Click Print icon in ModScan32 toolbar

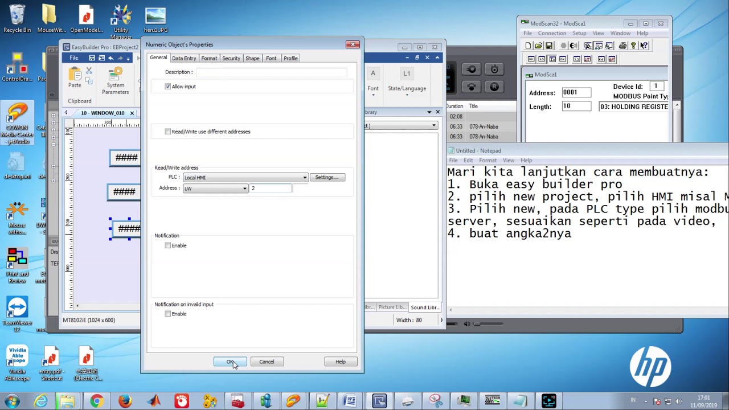[x=622, y=46]
